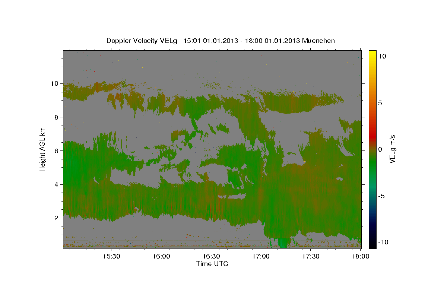The height and width of the screenshot is (298, 447).
Task: Click the plot title 'Doppler Velocity VELg'
Action: pyautogui.click(x=142, y=41)
